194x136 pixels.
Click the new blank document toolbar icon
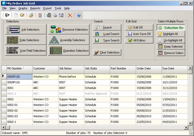(x=16, y=15)
